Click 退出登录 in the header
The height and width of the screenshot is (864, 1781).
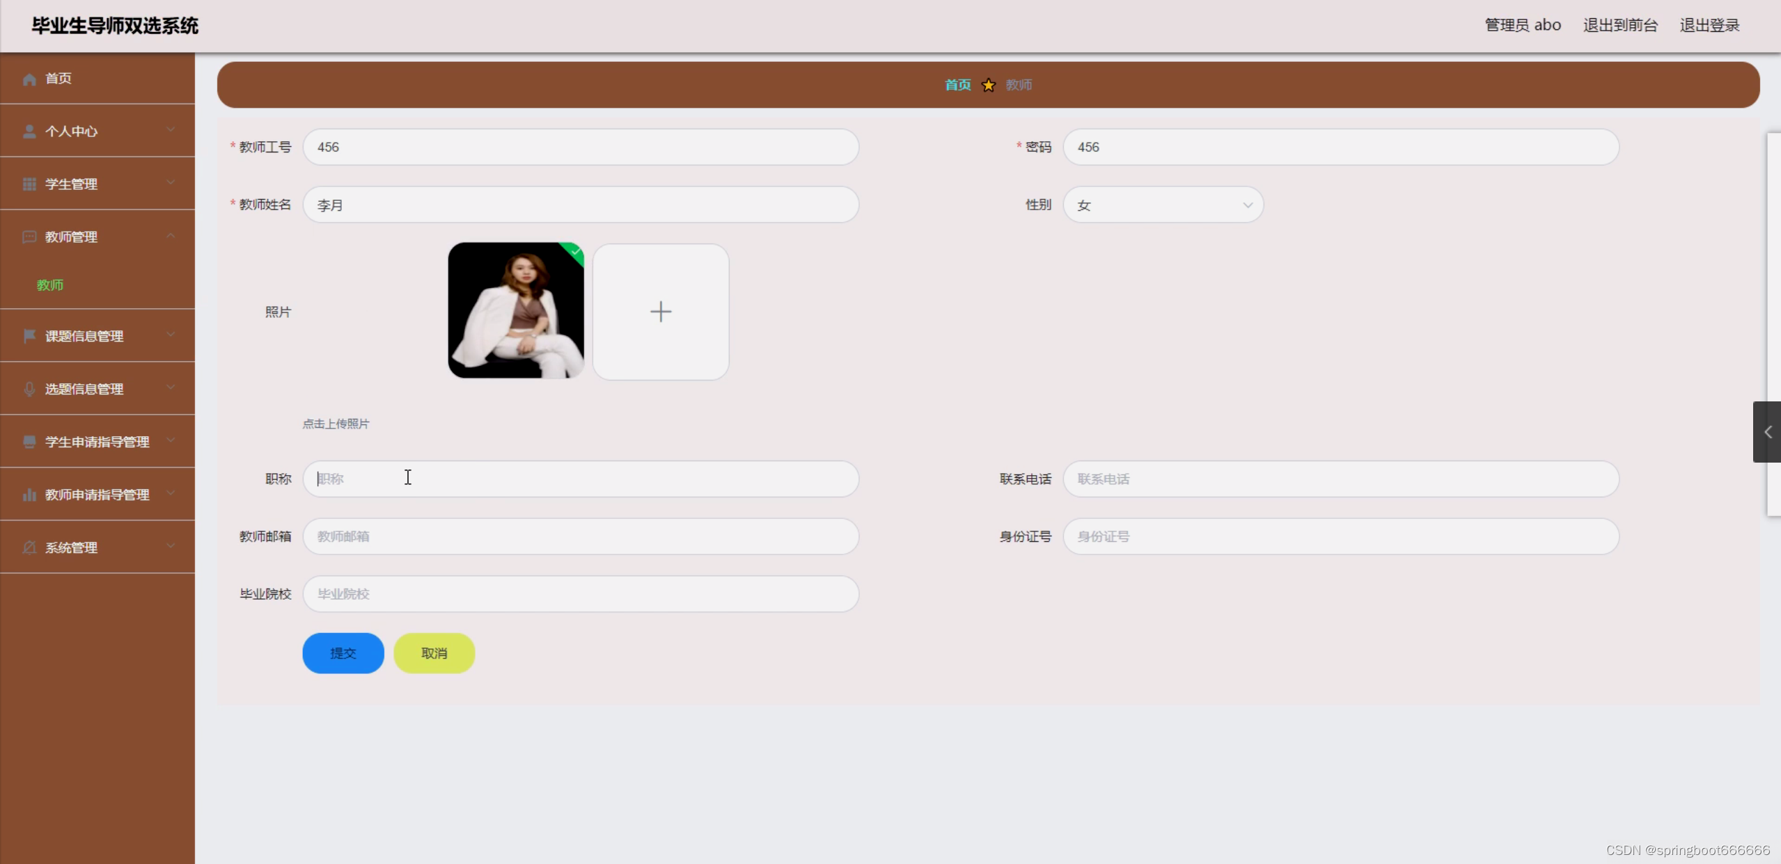tap(1709, 26)
